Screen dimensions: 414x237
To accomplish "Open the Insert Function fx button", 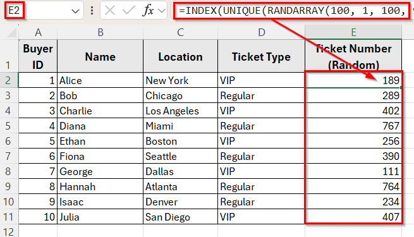I will pos(148,11).
